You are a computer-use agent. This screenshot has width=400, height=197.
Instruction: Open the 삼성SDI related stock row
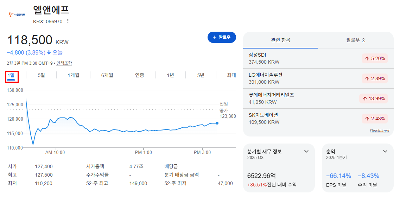pyautogui.click(x=318, y=58)
